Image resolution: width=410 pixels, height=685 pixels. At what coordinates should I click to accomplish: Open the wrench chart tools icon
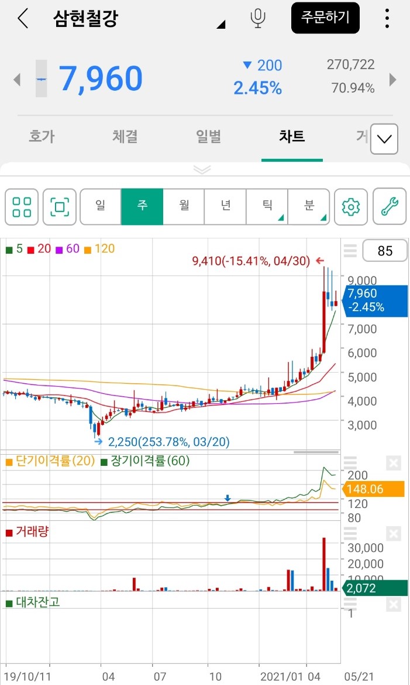390,207
